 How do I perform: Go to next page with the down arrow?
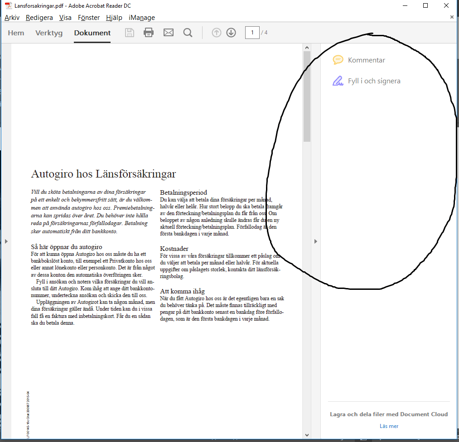pyautogui.click(x=231, y=32)
